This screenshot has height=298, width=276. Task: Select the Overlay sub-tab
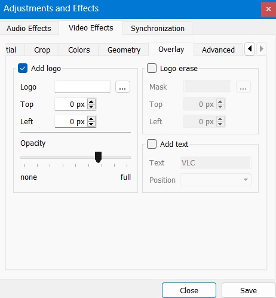(171, 49)
